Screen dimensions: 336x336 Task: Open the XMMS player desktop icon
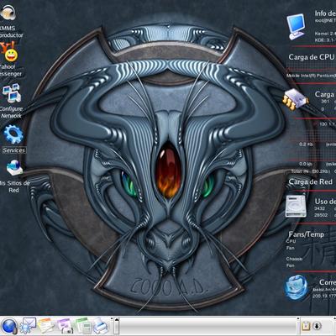pyautogui.click(x=8, y=12)
